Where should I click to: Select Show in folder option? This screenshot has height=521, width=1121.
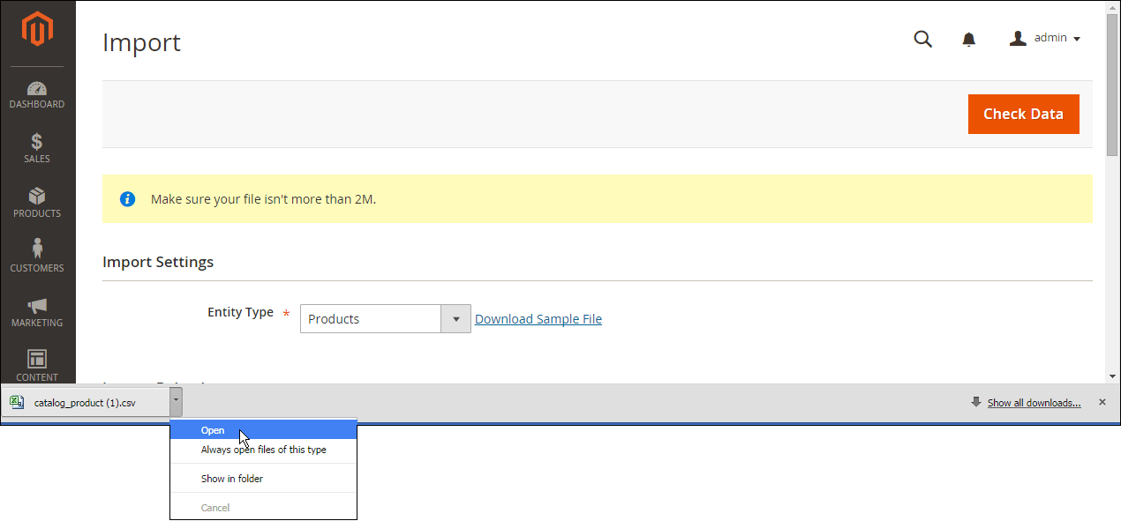pyautogui.click(x=231, y=479)
